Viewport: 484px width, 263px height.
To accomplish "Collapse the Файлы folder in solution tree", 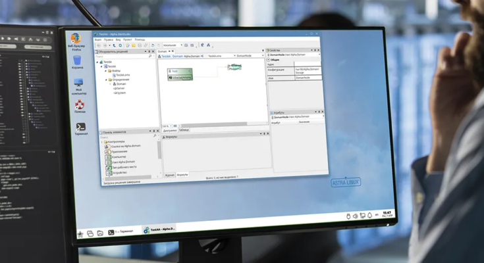I will [106, 70].
